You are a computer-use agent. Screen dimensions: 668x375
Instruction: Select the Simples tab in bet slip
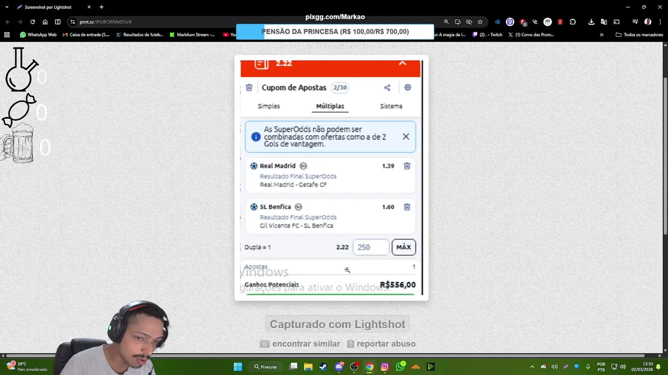pyautogui.click(x=269, y=106)
